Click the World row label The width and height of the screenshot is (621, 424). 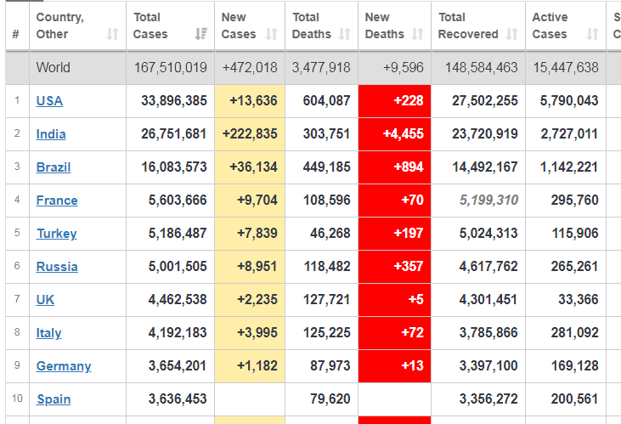53,67
